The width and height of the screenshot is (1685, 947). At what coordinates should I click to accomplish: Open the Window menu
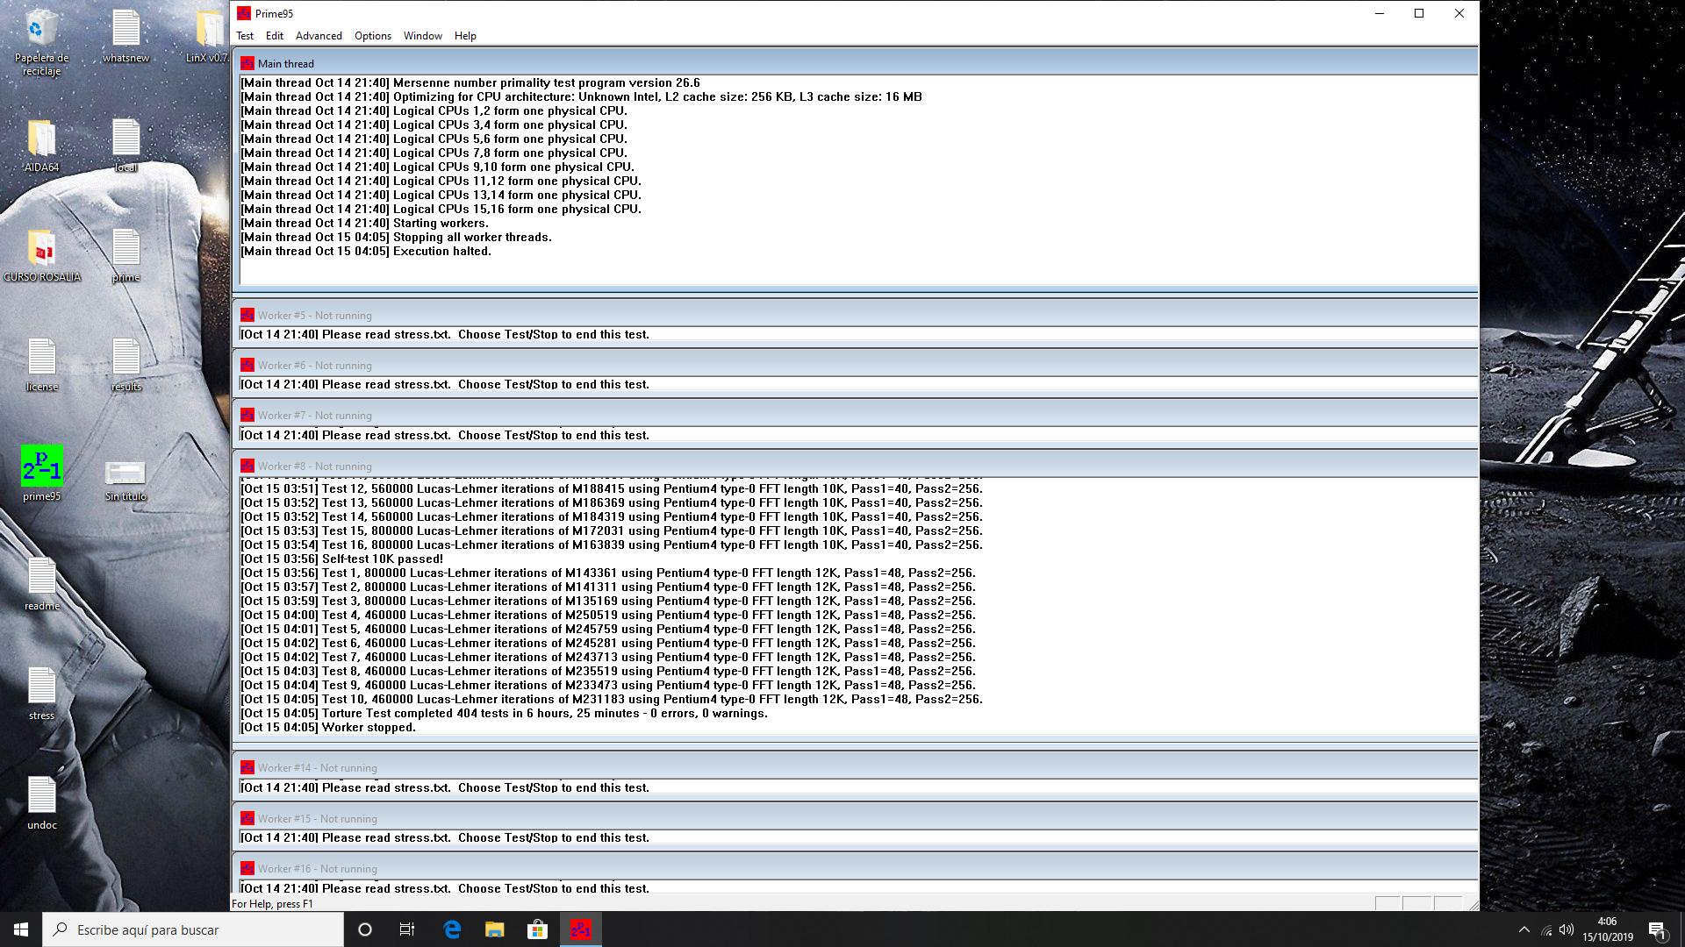[x=422, y=36]
